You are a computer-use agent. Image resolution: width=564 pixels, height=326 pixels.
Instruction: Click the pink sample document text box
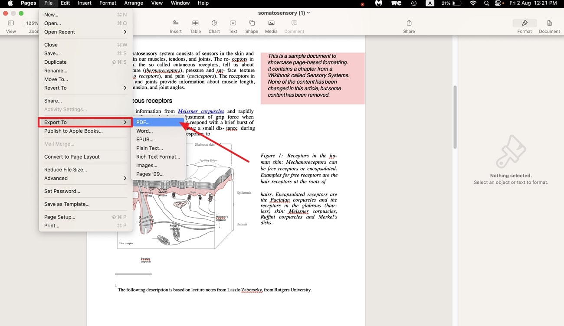point(312,78)
